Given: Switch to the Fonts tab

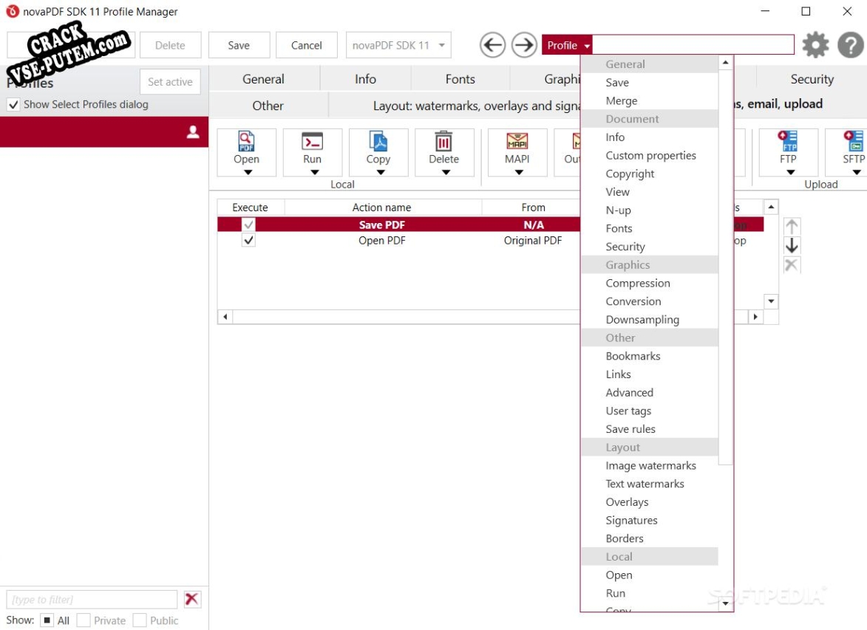Looking at the screenshot, I should [x=460, y=79].
